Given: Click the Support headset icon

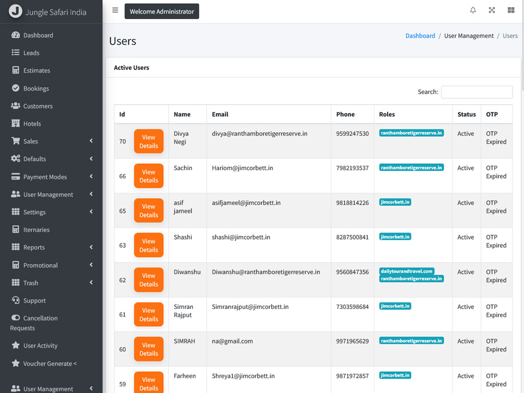Looking at the screenshot, I should (x=15, y=300).
